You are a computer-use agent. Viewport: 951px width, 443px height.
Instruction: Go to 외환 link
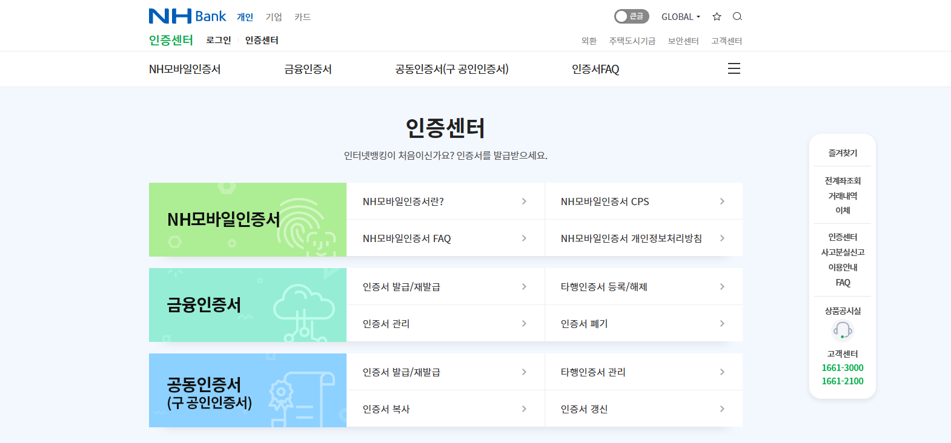click(589, 41)
